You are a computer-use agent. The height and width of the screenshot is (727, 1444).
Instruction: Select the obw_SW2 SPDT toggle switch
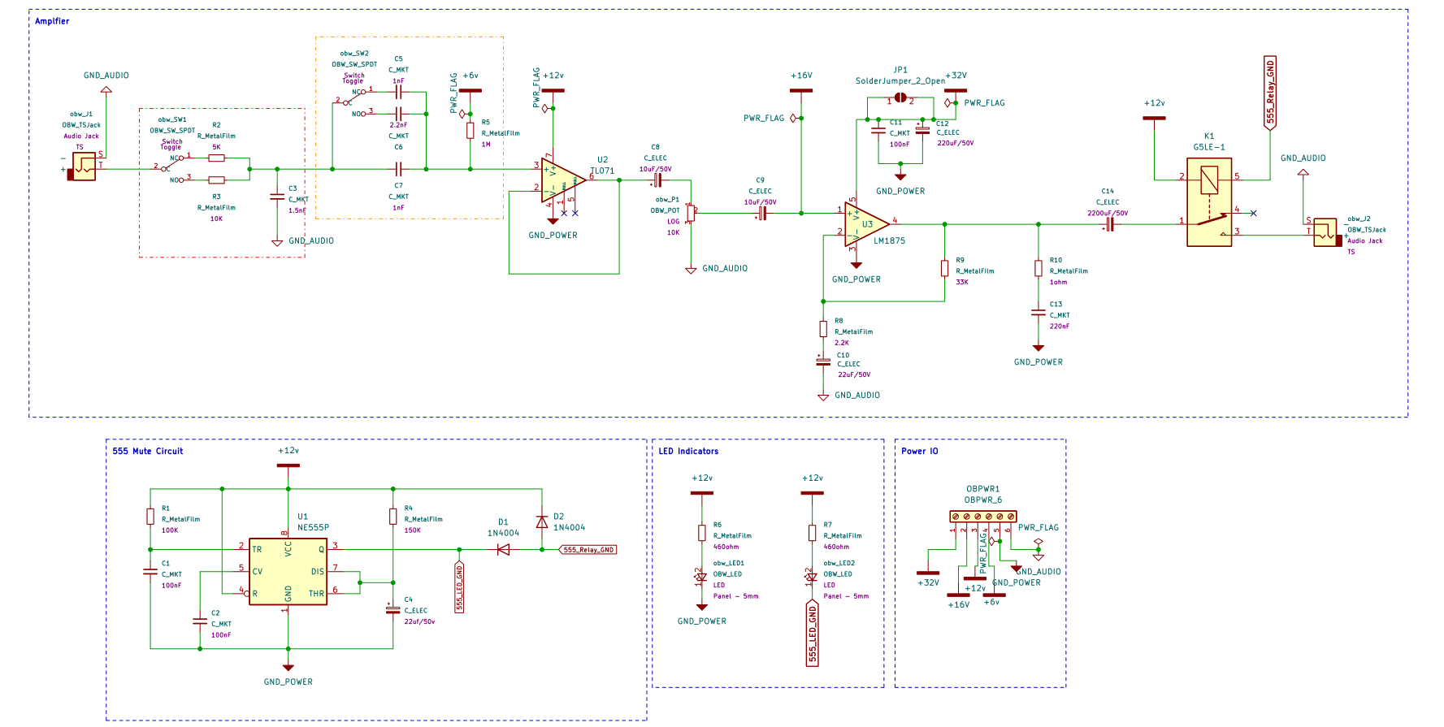pos(355,102)
